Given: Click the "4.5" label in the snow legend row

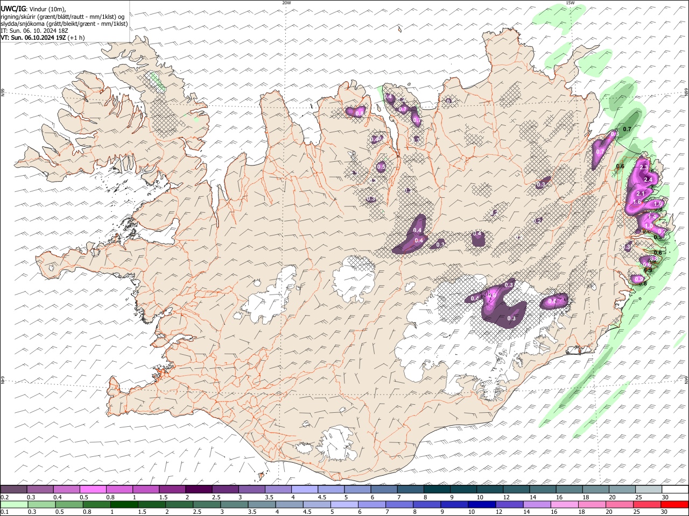Looking at the screenshot, I should [322, 497].
